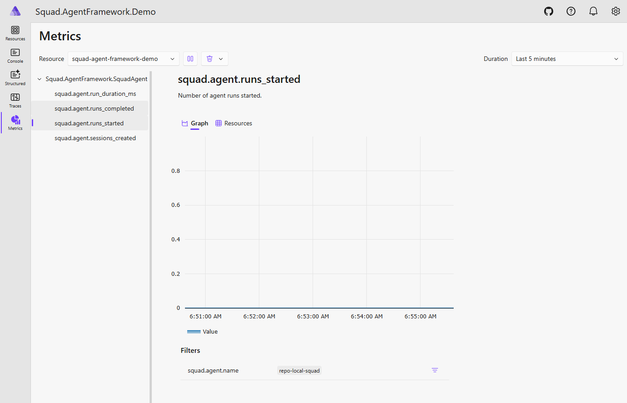Click the Metrics page heading
The height and width of the screenshot is (403, 627).
(60, 36)
